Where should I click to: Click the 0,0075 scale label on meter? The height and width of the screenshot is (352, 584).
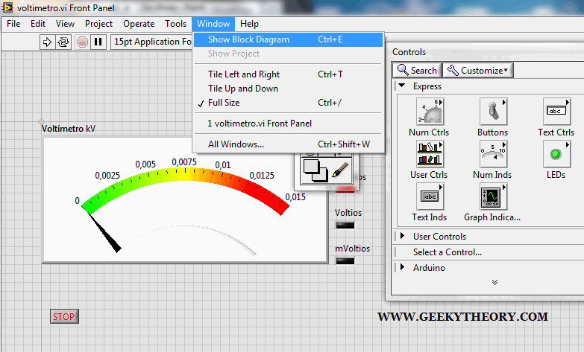[x=184, y=162]
